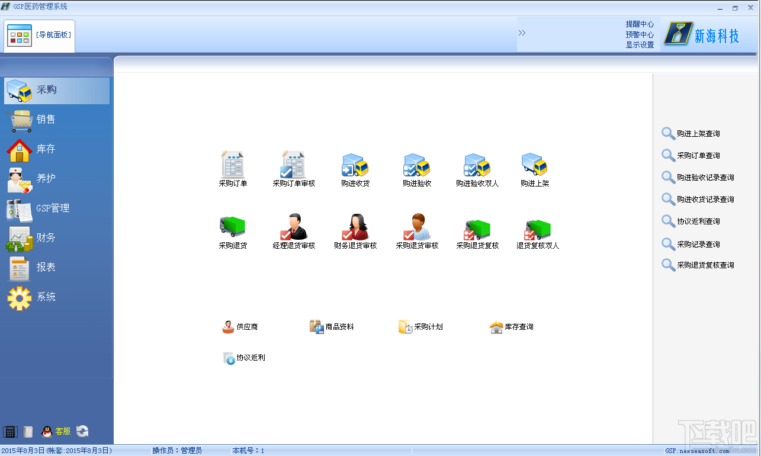761x456 pixels.
Task: Launch 购进收货 goods receiving
Action: (x=355, y=169)
